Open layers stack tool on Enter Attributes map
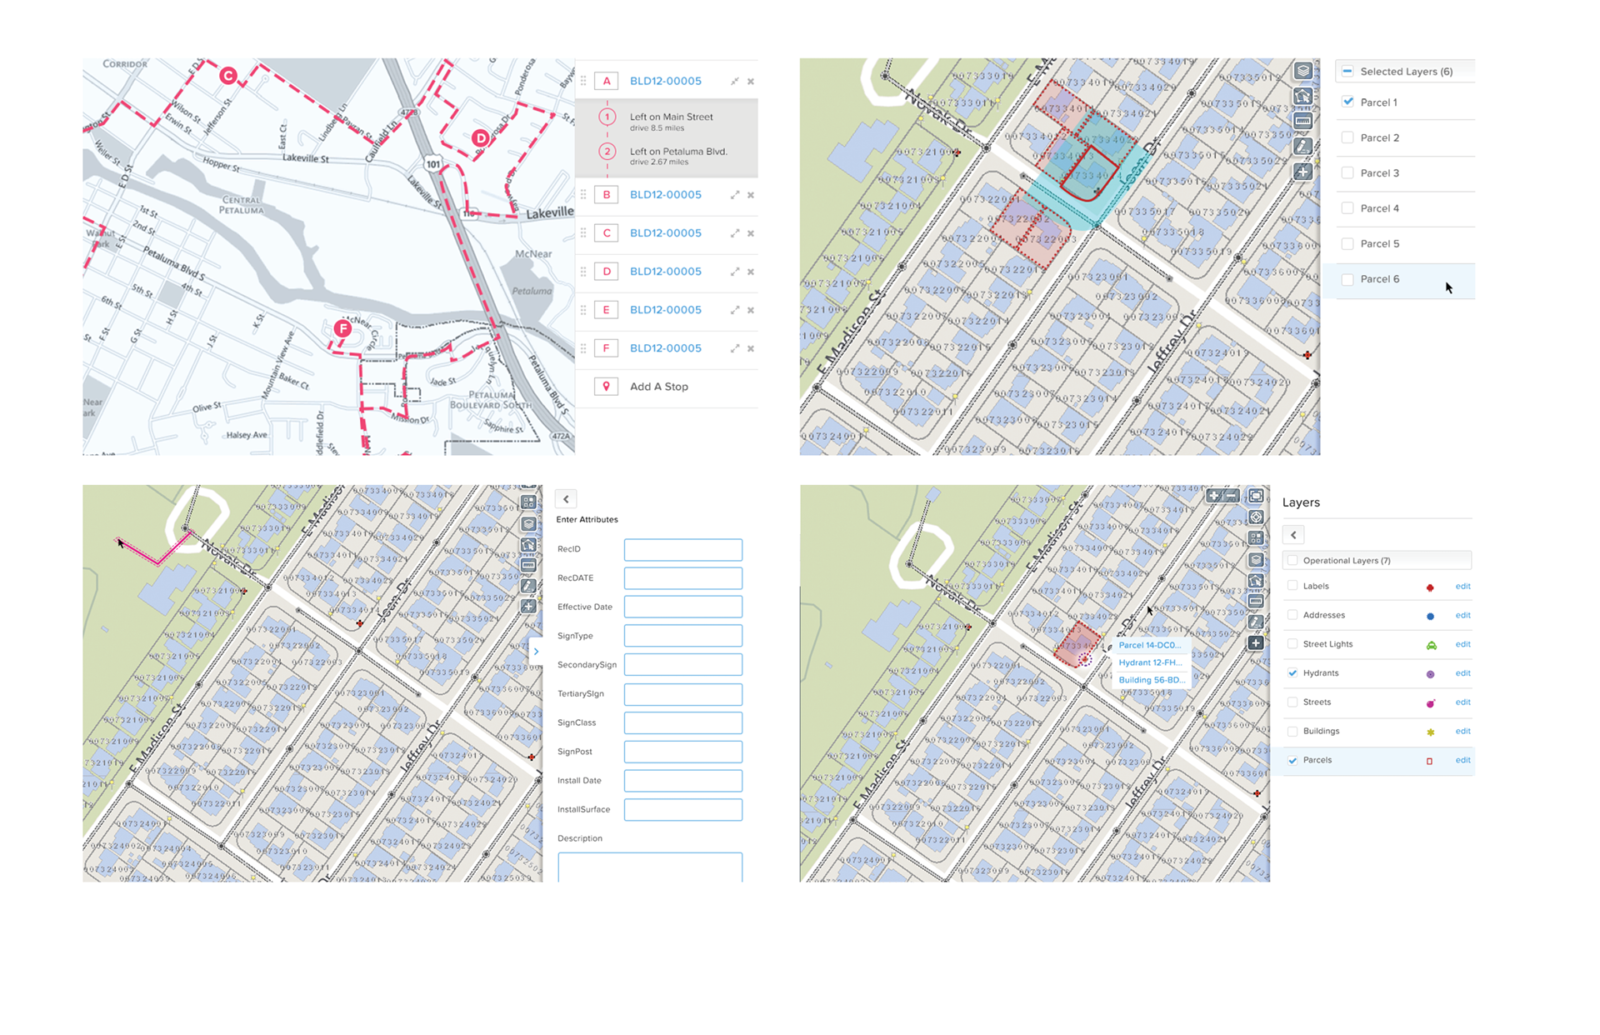Image resolution: width=1600 pixels, height=1035 pixels. pos(528,524)
